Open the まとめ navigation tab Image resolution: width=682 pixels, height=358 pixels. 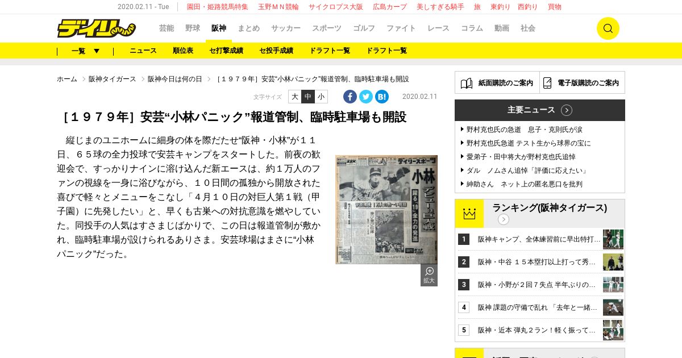(248, 28)
